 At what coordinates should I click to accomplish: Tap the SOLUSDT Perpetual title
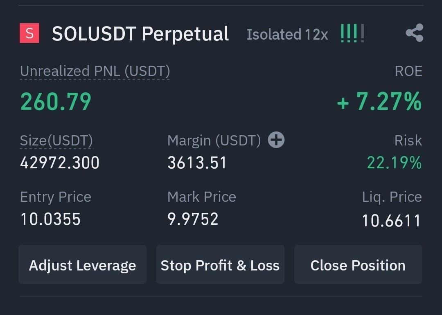coord(140,34)
